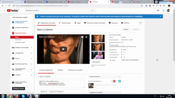
Task: Dismiss the blue premieres banner
Action: 160,16
